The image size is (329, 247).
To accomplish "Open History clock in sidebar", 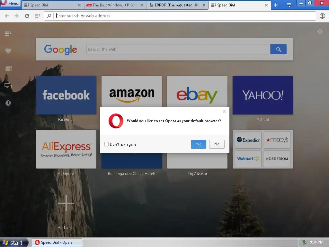I will (8, 103).
